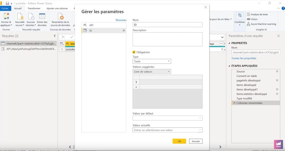Select the channels?part=statistics query
This screenshot has height=151, width=285.
[x=29, y=44]
